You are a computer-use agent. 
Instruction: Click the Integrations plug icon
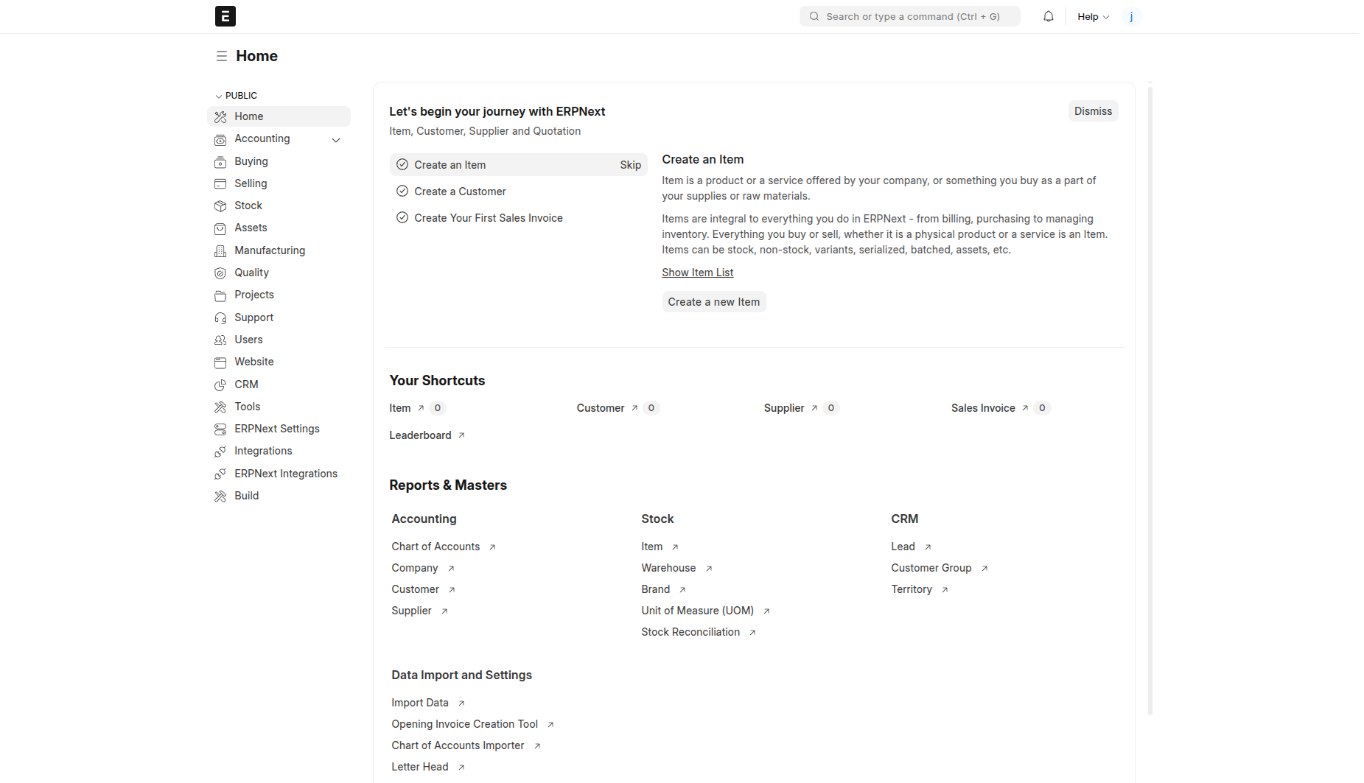point(220,452)
